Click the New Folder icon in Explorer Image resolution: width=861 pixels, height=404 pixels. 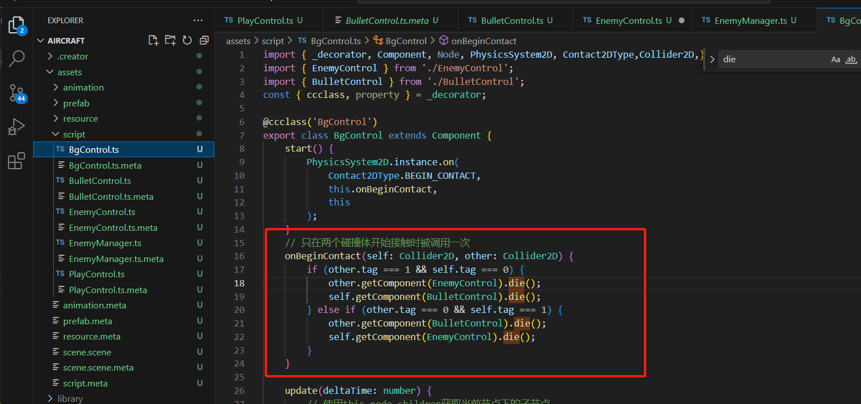tap(170, 40)
